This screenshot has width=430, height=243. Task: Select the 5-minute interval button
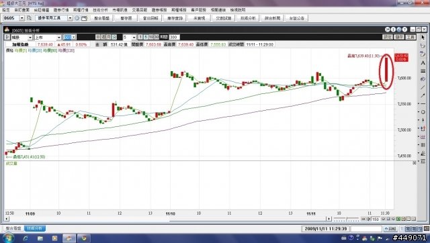pos(146,37)
